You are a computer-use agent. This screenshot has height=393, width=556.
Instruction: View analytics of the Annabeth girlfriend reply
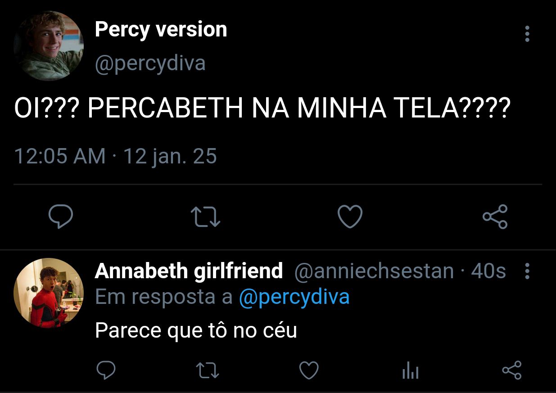pyautogui.click(x=410, y=371)
